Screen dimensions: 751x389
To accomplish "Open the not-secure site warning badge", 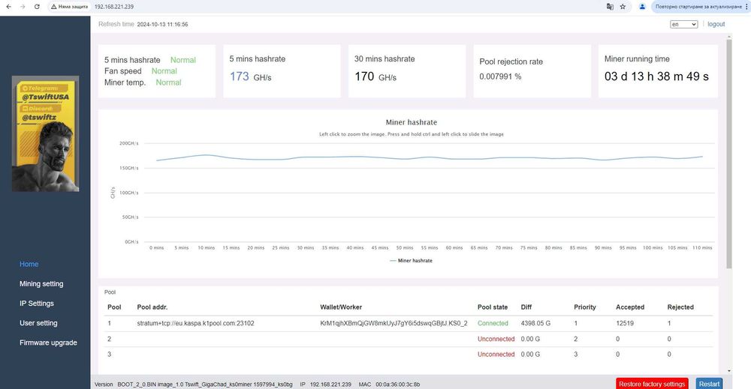I will coord(69,7).
